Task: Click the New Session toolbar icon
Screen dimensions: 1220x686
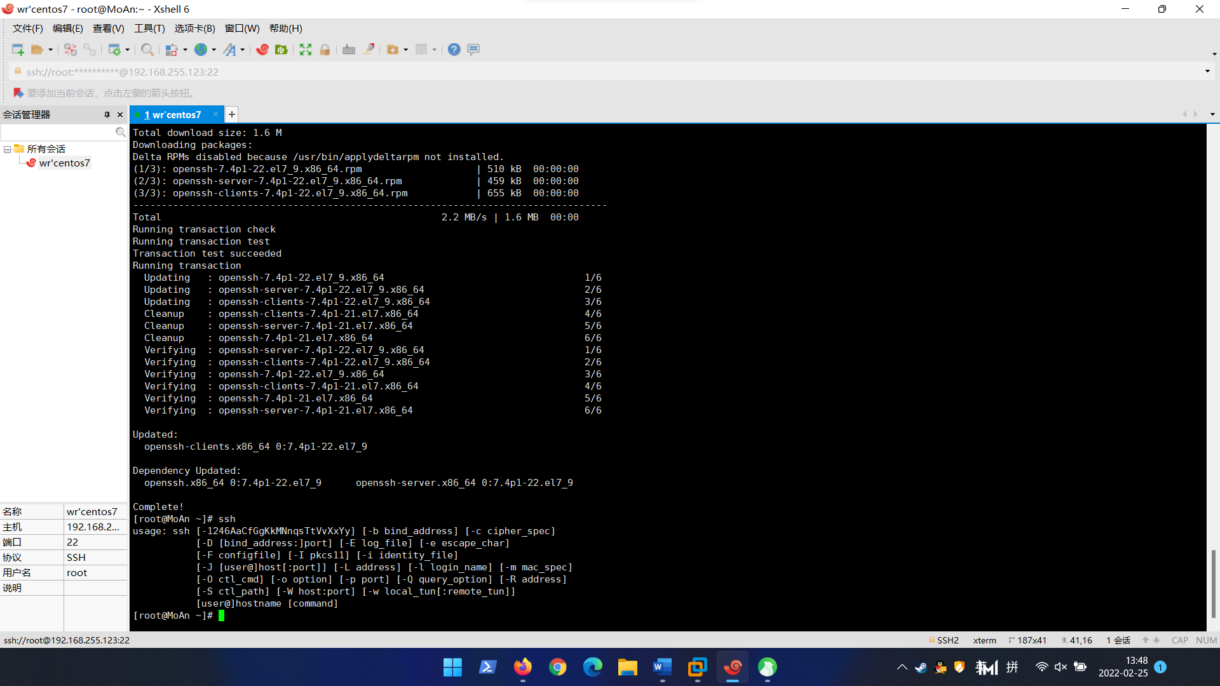Action: (x=17, y=50)
